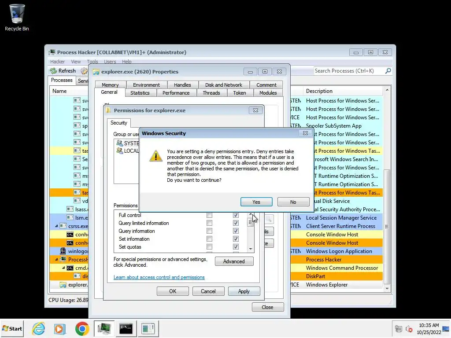This screenshot has width=451, height=338.
Task: Open the Hacker menu
Action: tap(57, 62)
